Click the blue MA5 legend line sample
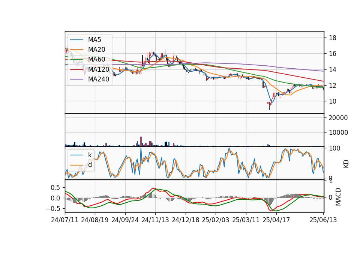360x259 pixels. pyautogui.click(x=76, y=40)
